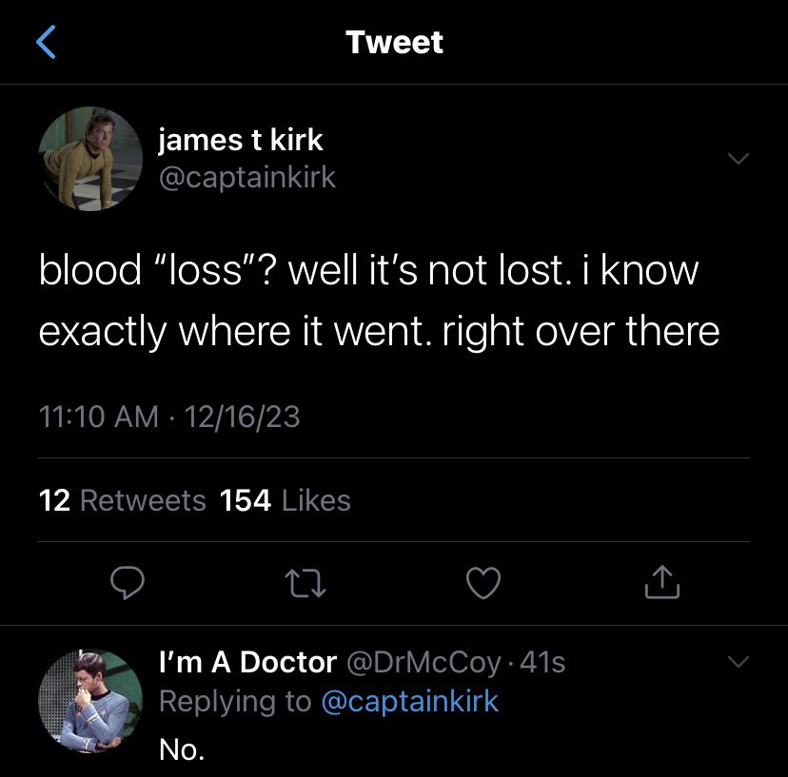The height and width of the screenshot is (777, 788).
Task: Tap the Tweet header title
Action: pyautogui.click(x=394, y=43)
